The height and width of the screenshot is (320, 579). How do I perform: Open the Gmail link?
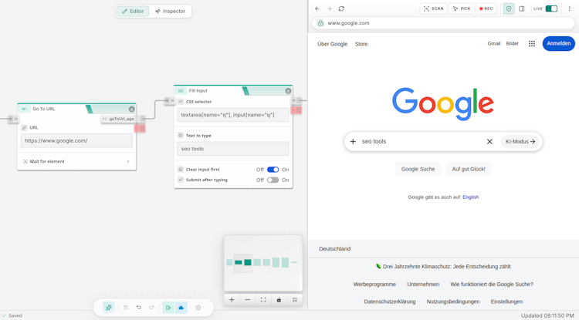tap(494, 43)
